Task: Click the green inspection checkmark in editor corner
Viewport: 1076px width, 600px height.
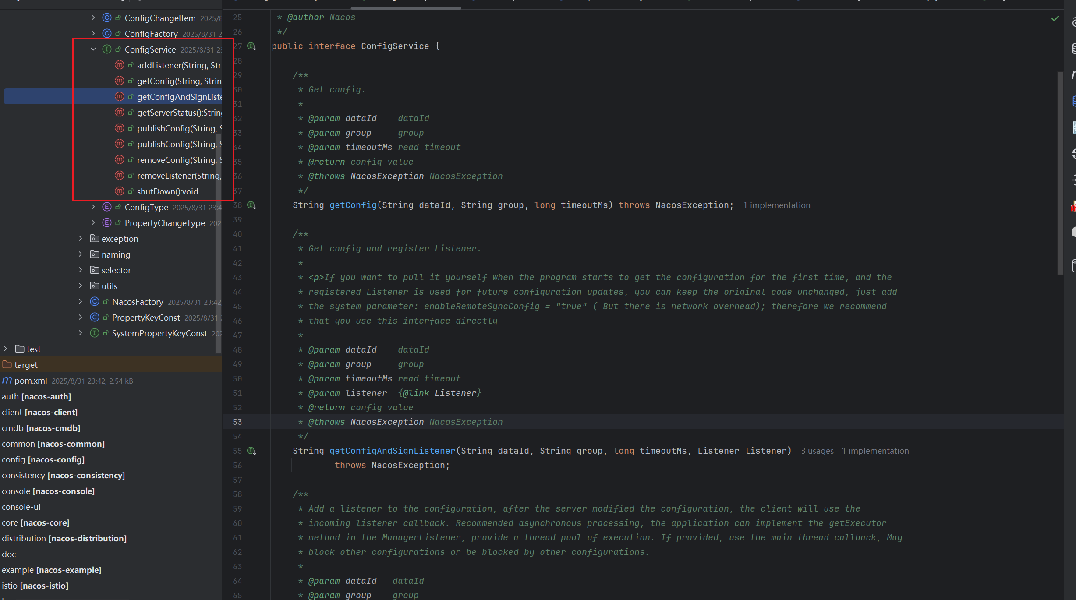Action: 1055,18
